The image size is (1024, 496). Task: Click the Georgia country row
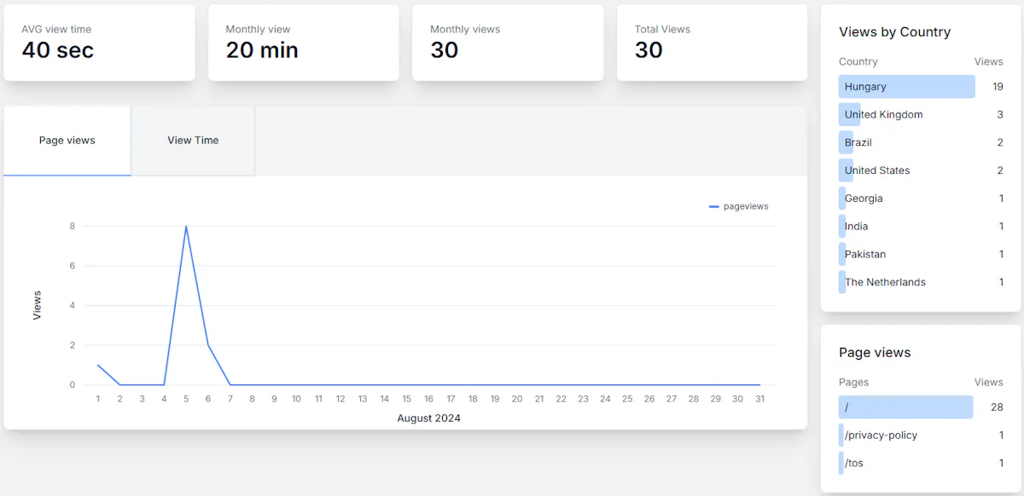tap(921, 199)
